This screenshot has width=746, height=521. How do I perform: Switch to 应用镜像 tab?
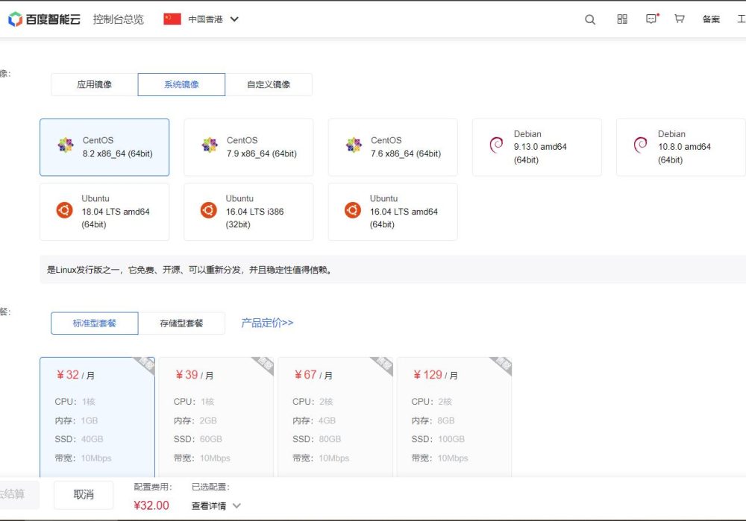click(94, 85)
